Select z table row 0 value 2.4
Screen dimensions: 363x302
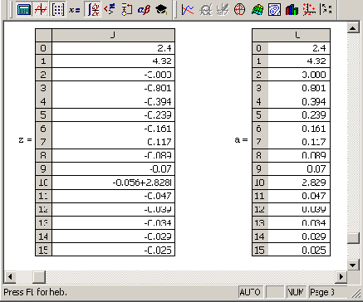113,48
